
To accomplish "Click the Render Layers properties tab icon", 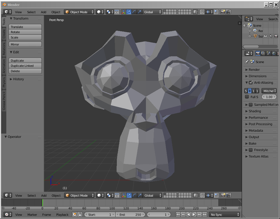I will point(263,53).
